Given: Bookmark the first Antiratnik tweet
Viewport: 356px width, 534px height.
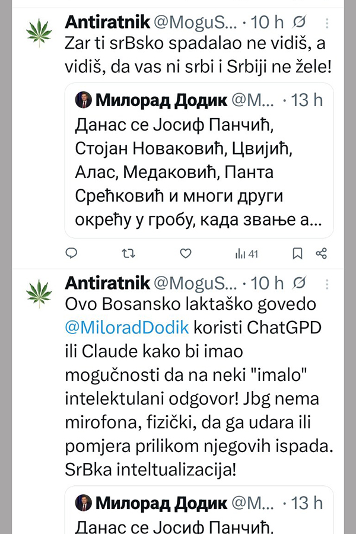Looking at the screenshot, I should pyautogui.click(x=297, y=253).
